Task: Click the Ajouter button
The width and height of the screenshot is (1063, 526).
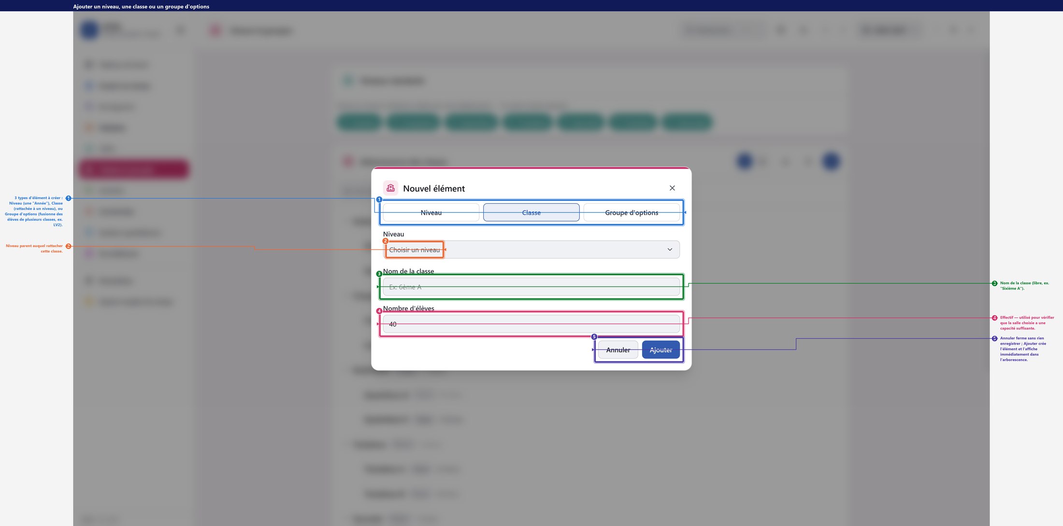Action: pyautogui.click(x=661, y=350)
